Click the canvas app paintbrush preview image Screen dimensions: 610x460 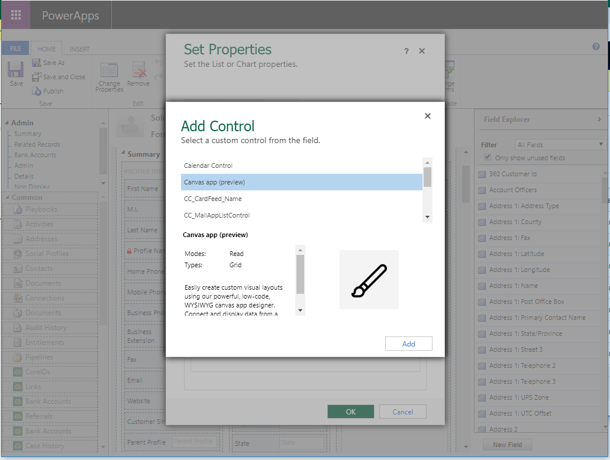(x=369, y=280)
